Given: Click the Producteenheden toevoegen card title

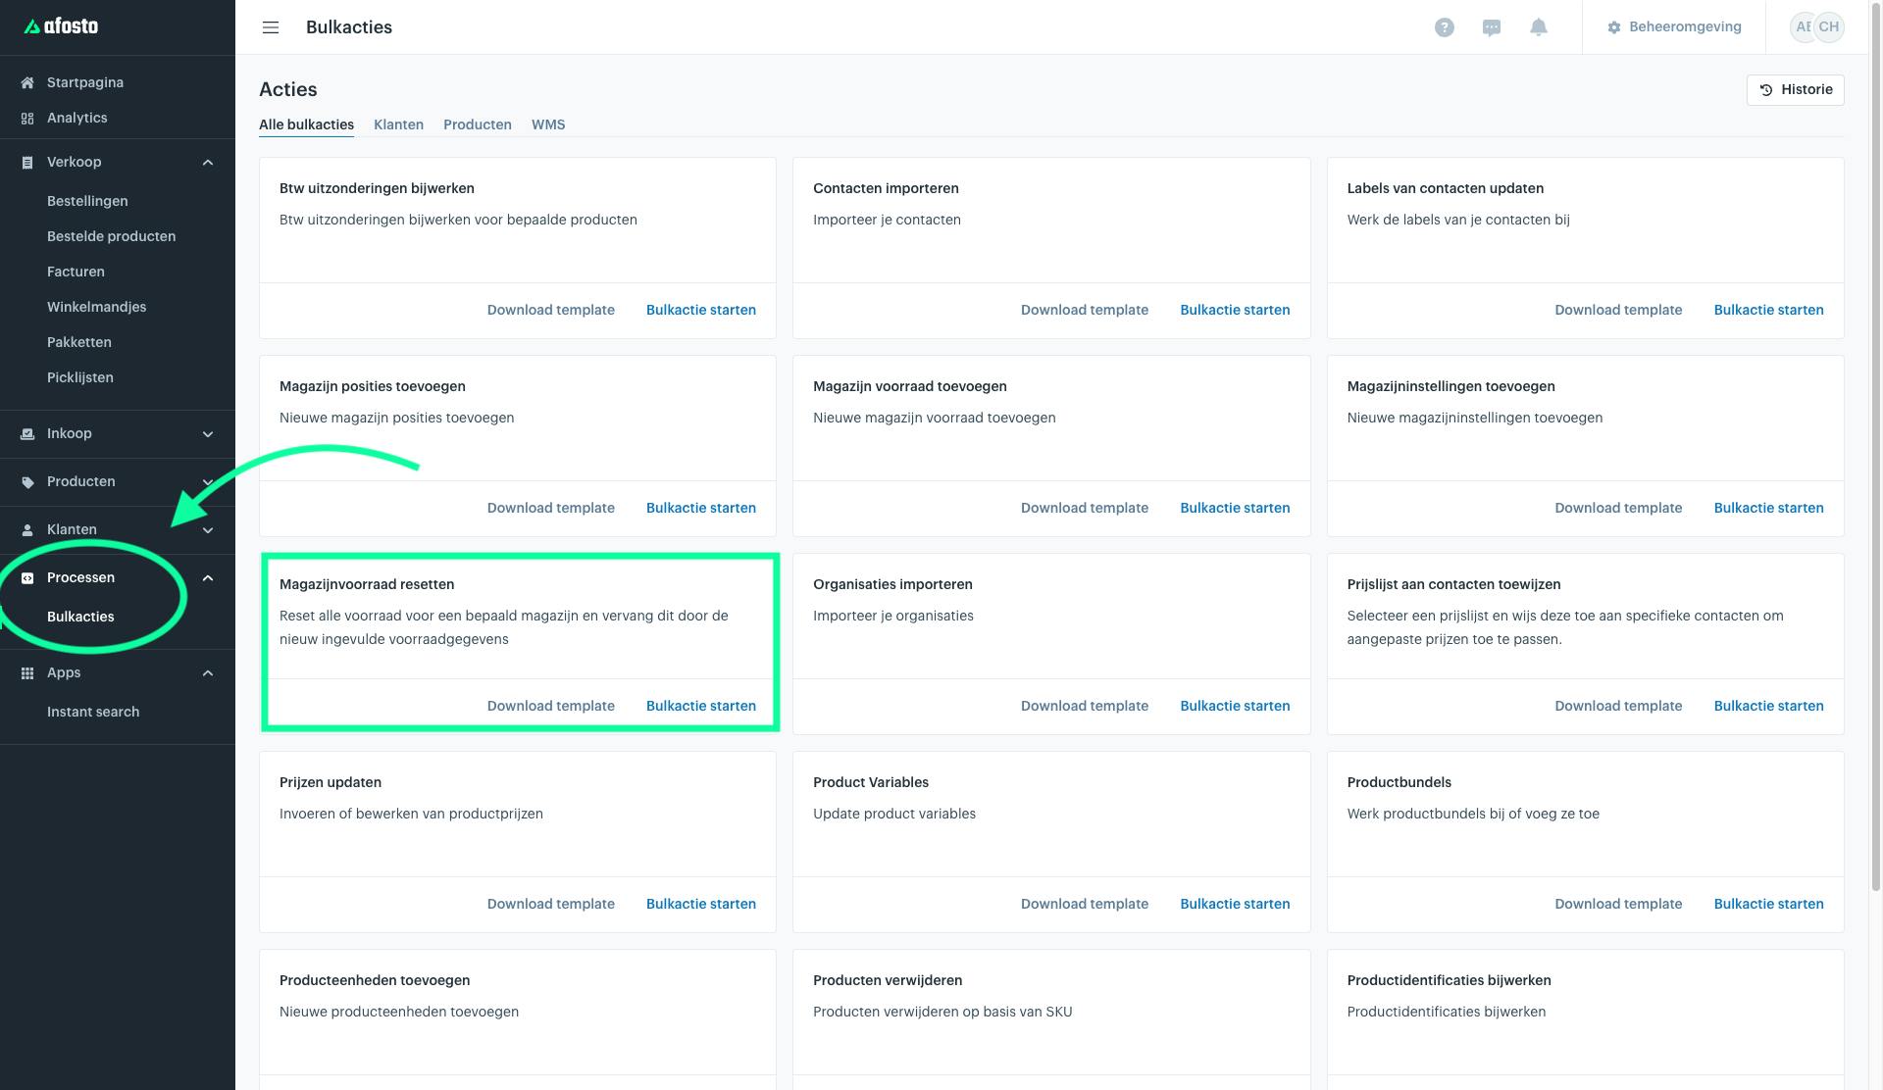Looking at the screenshot, I should coord(375,980).
